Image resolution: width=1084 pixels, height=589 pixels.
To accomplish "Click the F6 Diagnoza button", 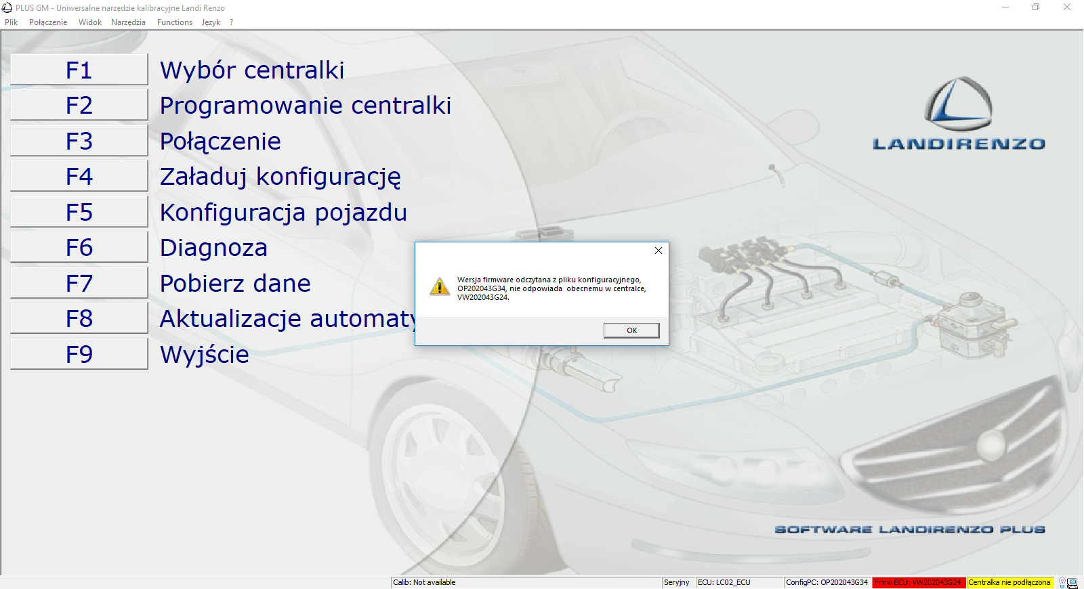I will click(x=79, y=247).
